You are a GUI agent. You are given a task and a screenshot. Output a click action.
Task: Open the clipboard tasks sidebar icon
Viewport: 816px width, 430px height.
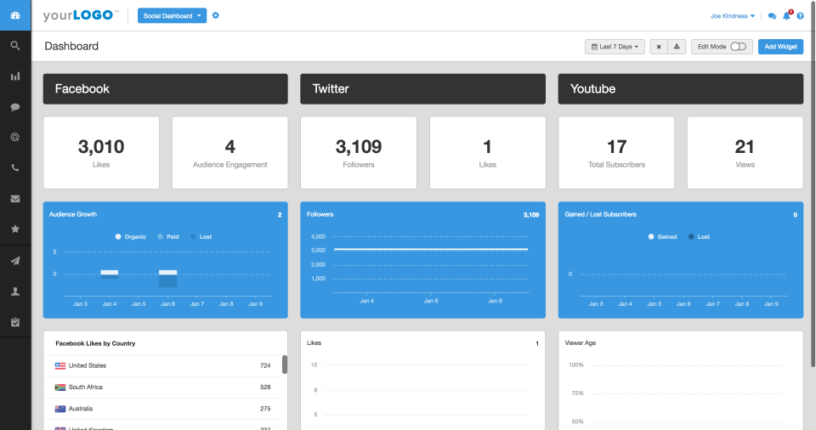tap(15, 322)
